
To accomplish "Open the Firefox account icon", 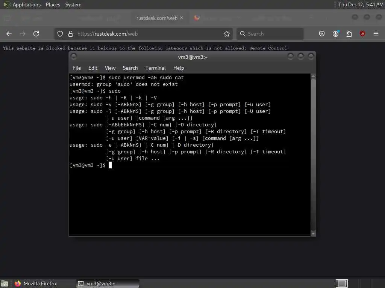I will tap(336, 34).
